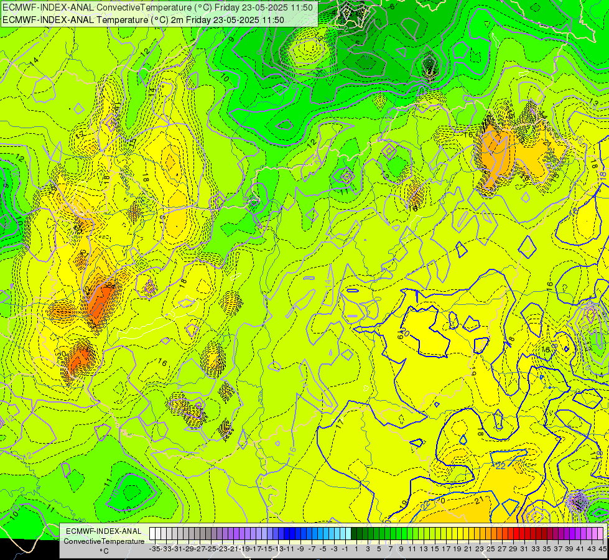Click the -21 value on the legend scale
The height and width of the screenshot is (560, 609).
coord(233,549)
